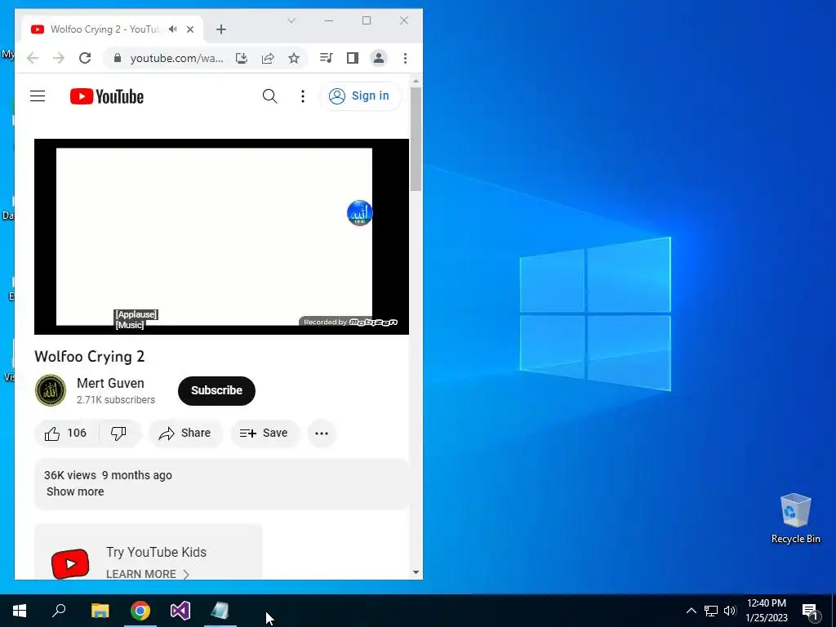The image size is (836, 627).
Task: Open the notification action center
Action: (810, 611)
